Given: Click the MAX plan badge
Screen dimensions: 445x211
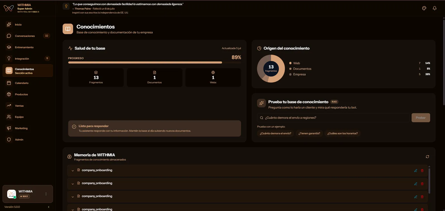Looking at the screenshot, I should [24, 196].
